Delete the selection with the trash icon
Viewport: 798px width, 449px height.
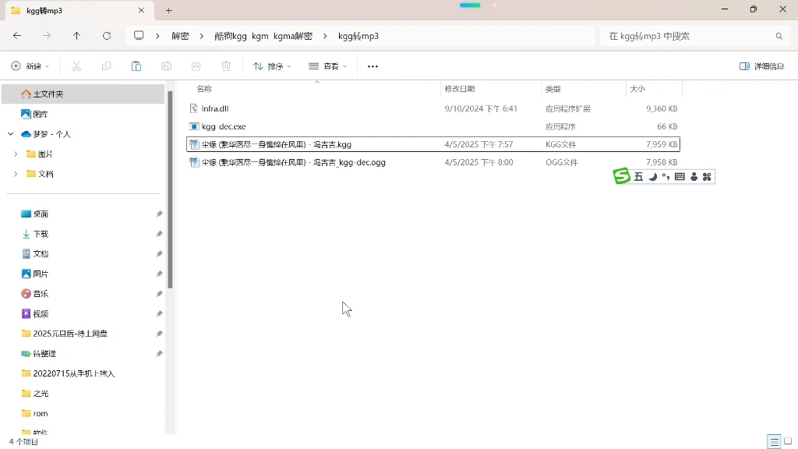point(226,66)
